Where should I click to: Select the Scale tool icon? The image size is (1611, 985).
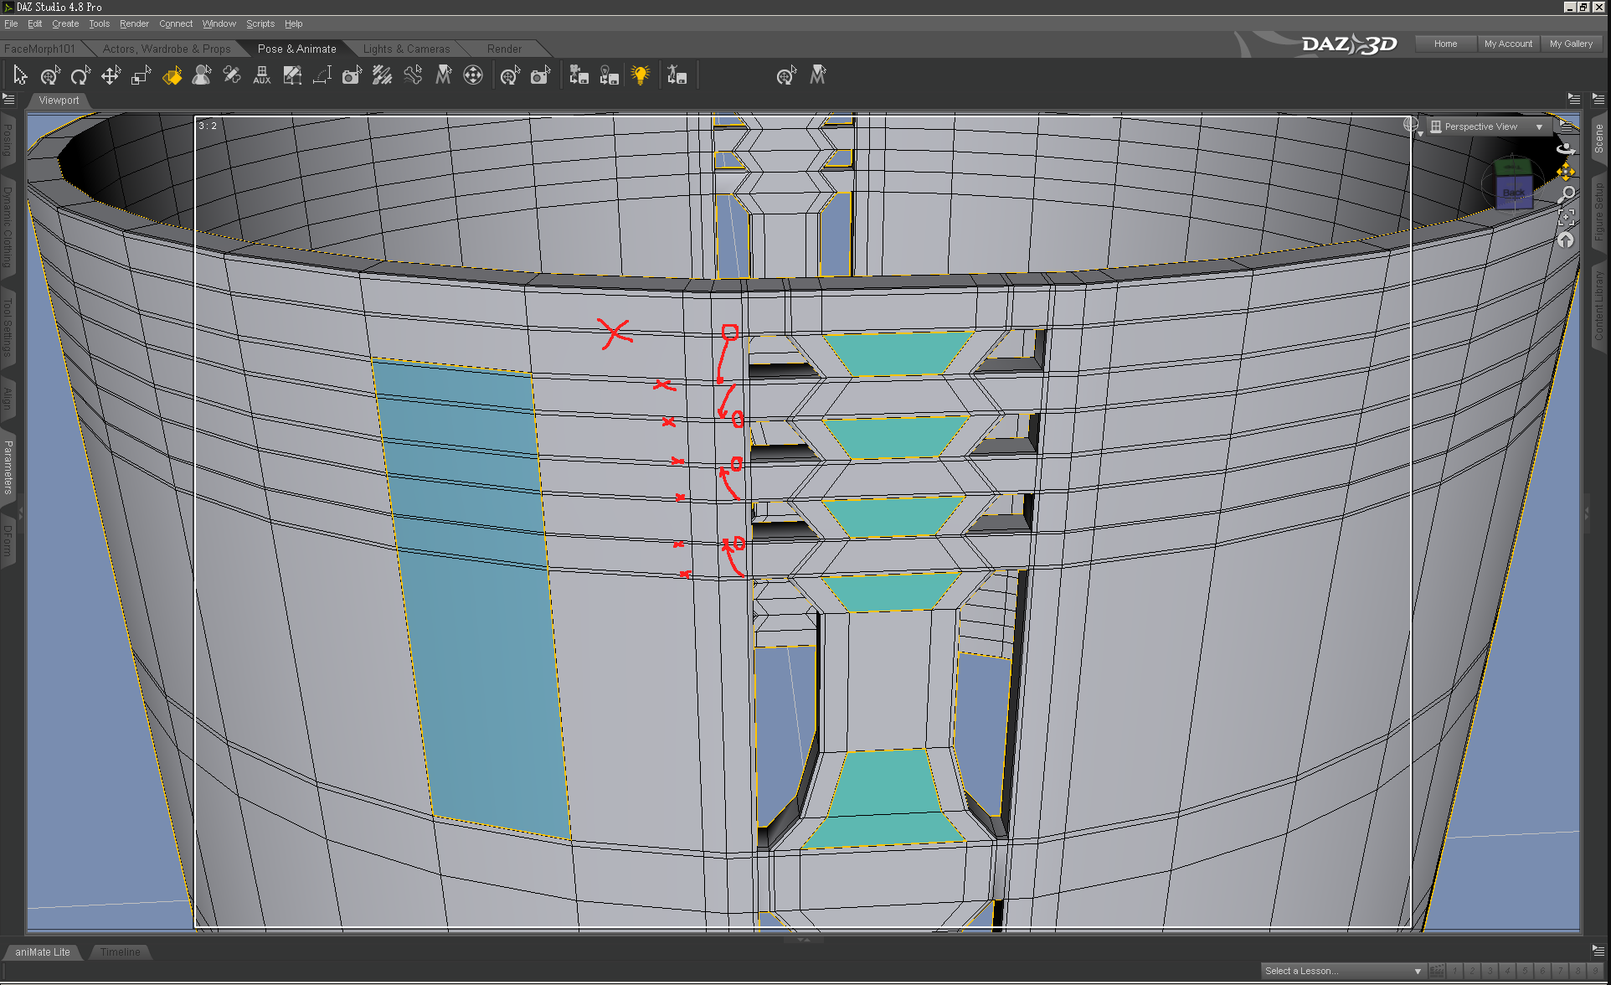tap(141, 76)
